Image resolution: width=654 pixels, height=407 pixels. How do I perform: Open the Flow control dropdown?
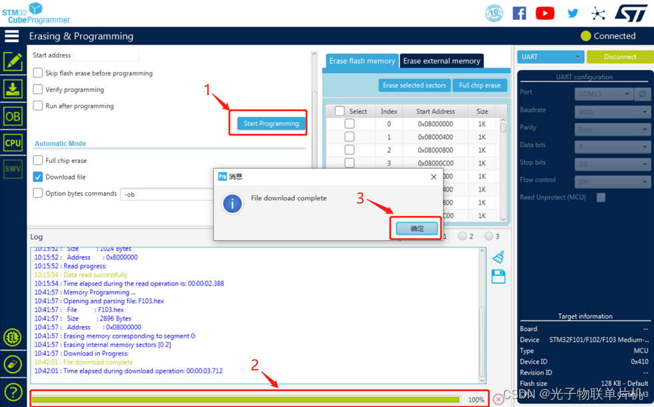612,182
